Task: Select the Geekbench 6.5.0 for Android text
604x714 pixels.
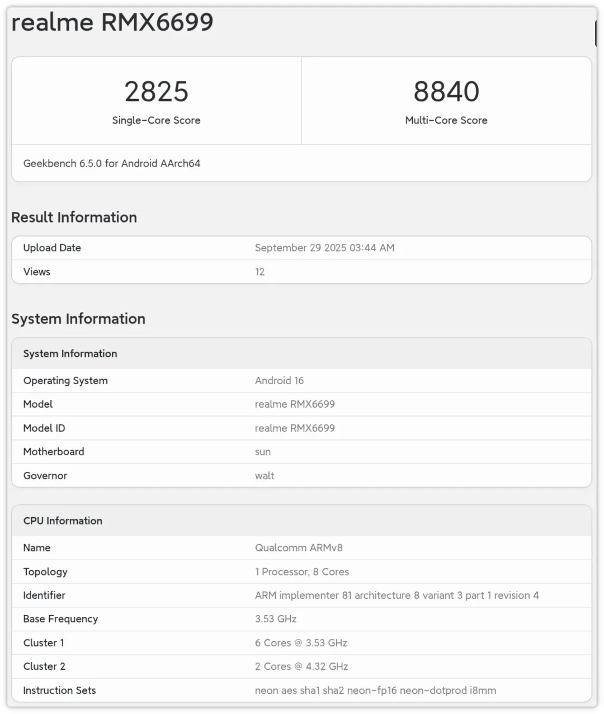Action: [x=112, y=164]
